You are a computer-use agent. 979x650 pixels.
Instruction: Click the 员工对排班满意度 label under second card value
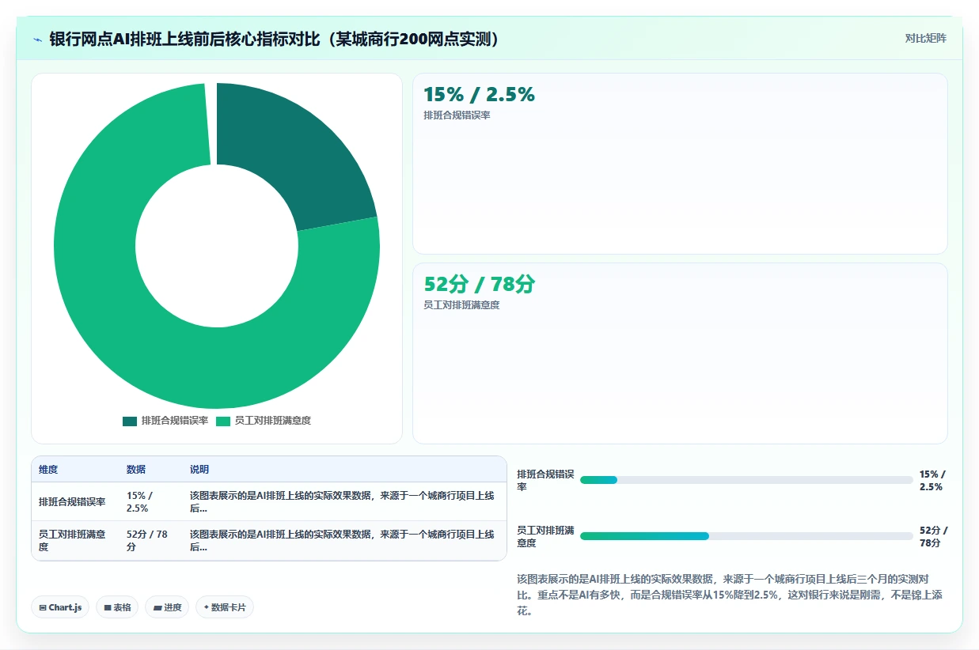click(x=461, y=305)
